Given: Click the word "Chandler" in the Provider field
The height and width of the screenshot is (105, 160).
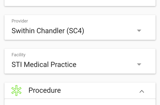Looking at the screenshot, I should (x=51, y=31).
